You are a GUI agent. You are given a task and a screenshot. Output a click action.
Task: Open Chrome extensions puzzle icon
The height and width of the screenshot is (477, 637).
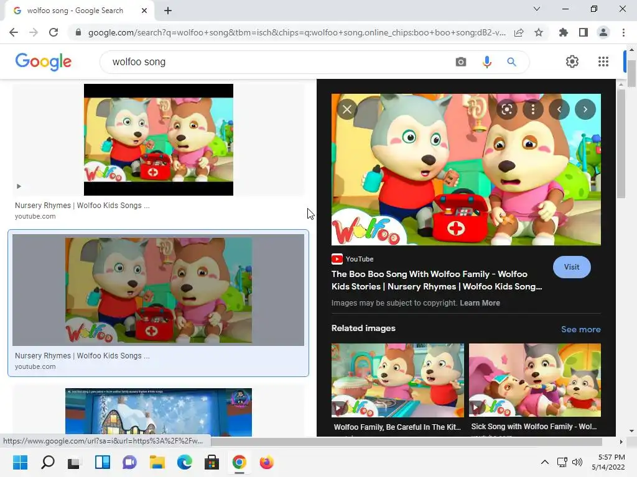coord(564,32)
